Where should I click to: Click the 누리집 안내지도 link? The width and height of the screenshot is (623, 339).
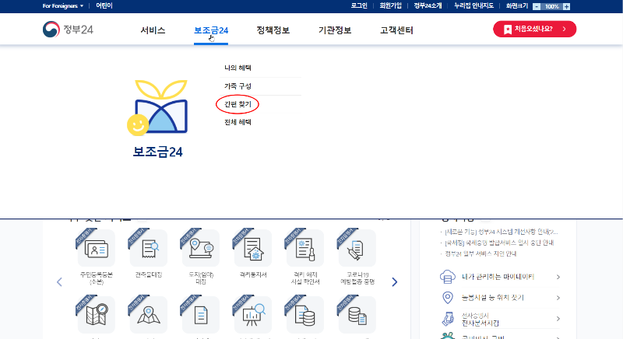coord(473,6)
